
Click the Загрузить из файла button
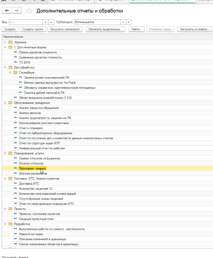[x=195, y=29]
